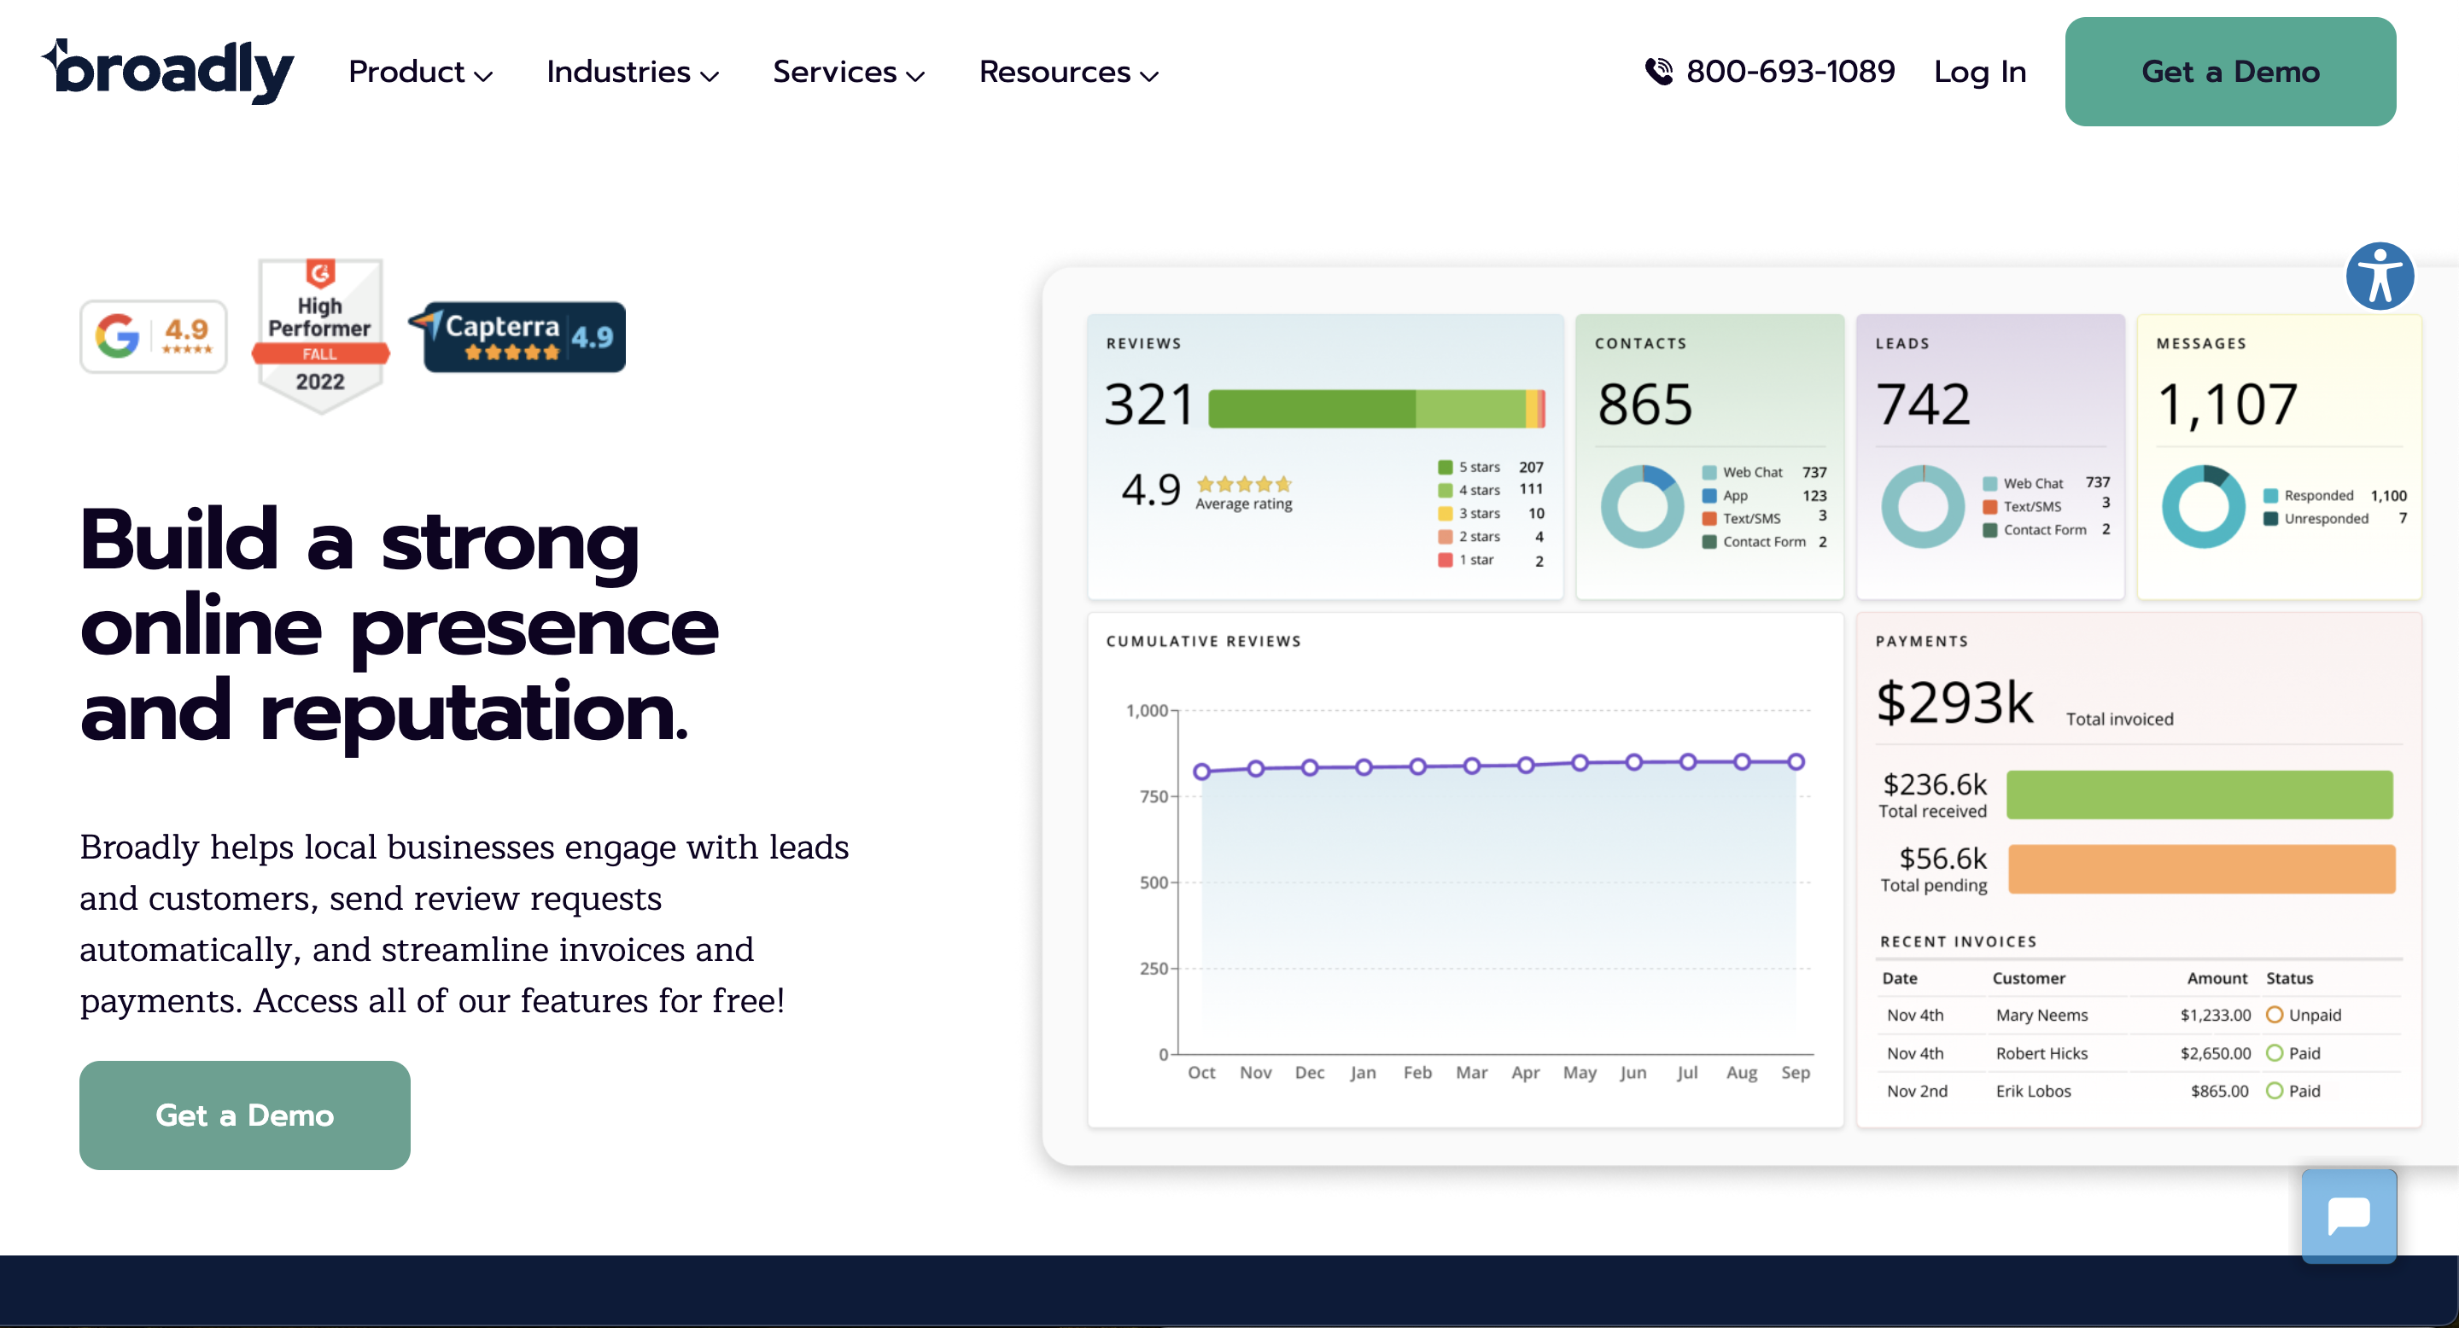The image size is (2459, 1328).
Task: Click the hero Get a Demo button
Action: point(244,1115)
